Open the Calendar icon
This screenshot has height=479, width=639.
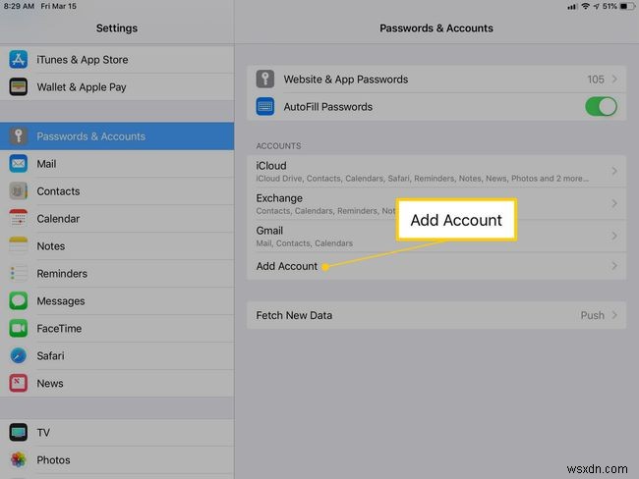pos(18,219)
